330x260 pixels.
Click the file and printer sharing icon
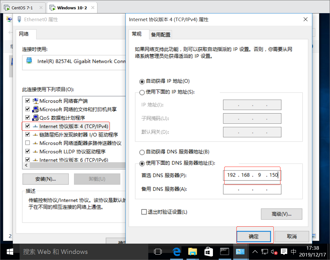35,109
